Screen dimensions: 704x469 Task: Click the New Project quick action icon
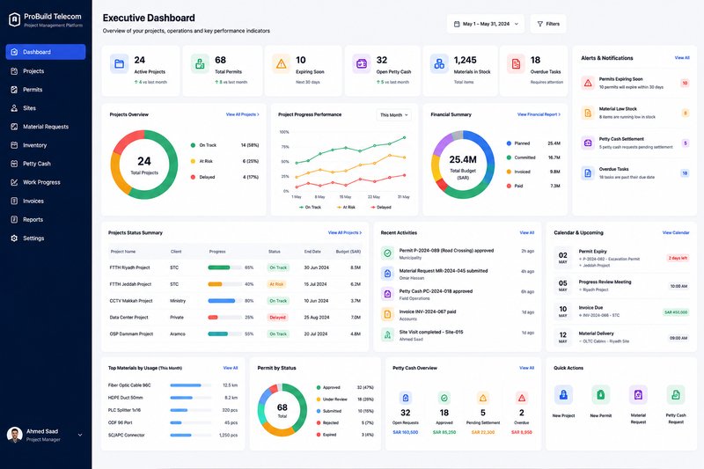[x=563, y=395]
